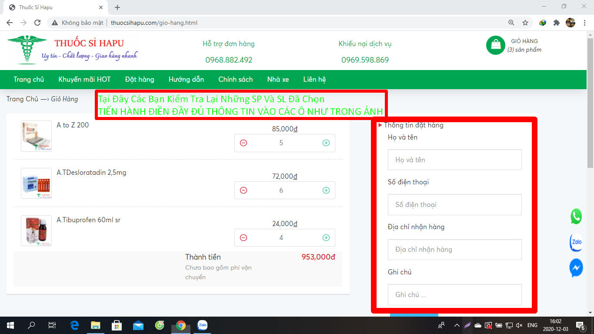Open Internet Download Manager extension icon
Screen dimensions: 594x334
(x=543, y=23)
